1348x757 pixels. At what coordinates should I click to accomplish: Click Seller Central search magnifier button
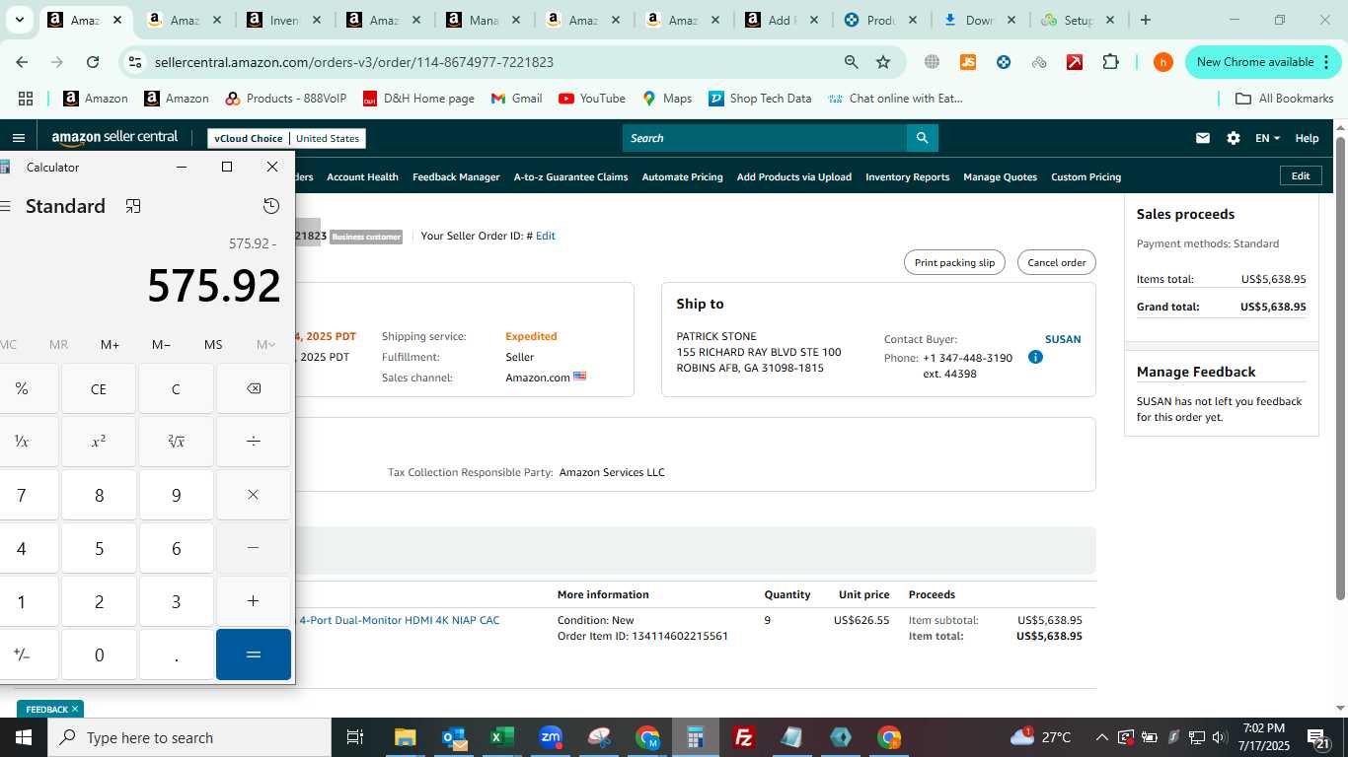tap(922, 138)
